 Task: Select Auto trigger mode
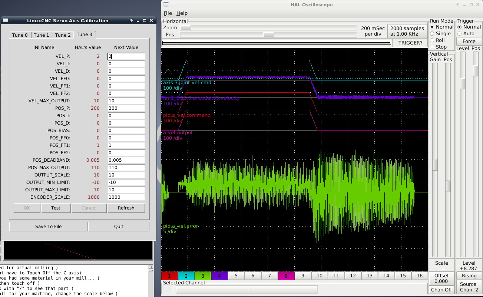466,34
